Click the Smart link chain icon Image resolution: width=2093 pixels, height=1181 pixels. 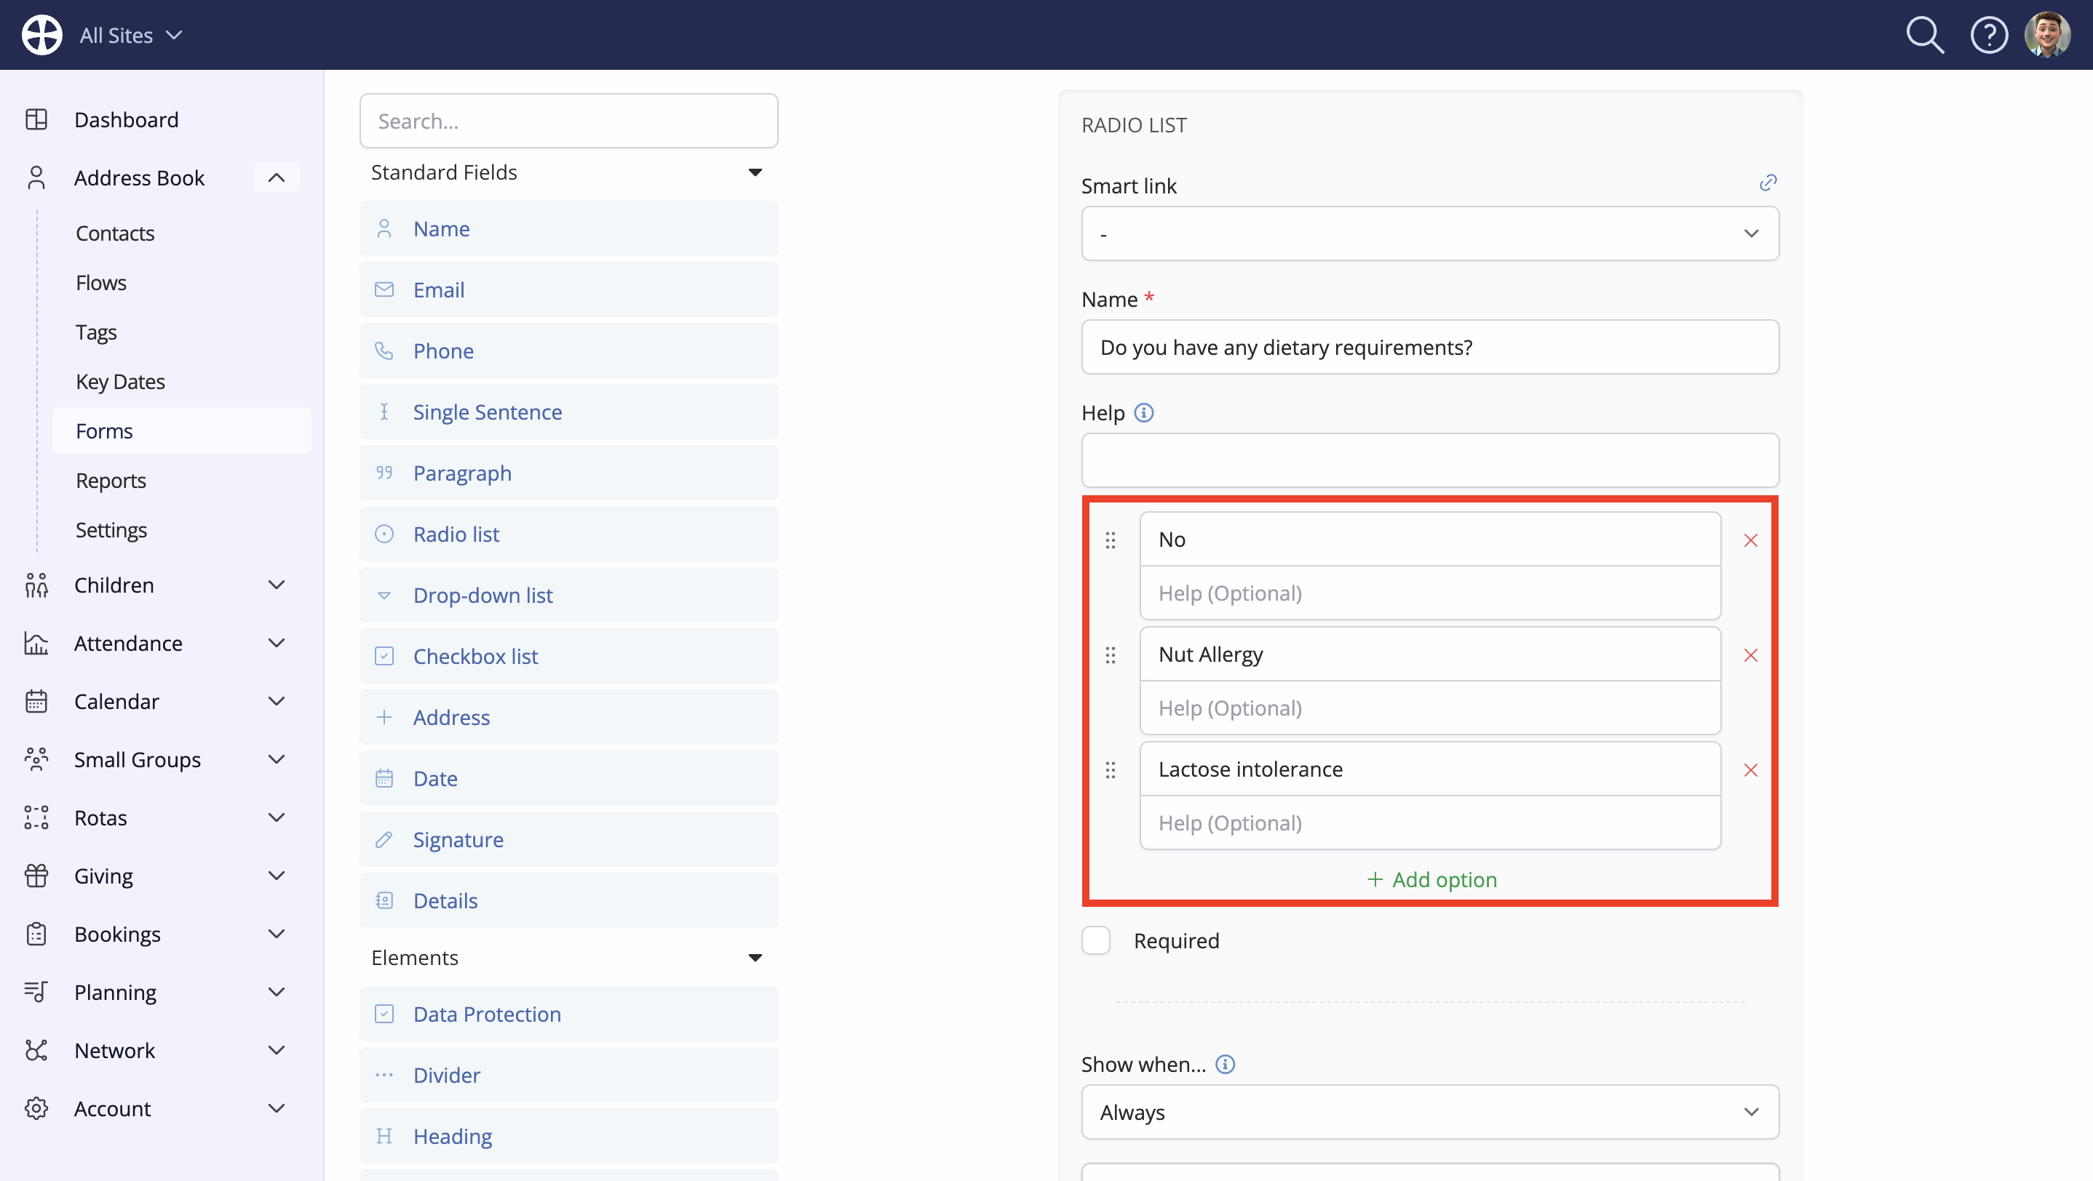[1768, 183]
